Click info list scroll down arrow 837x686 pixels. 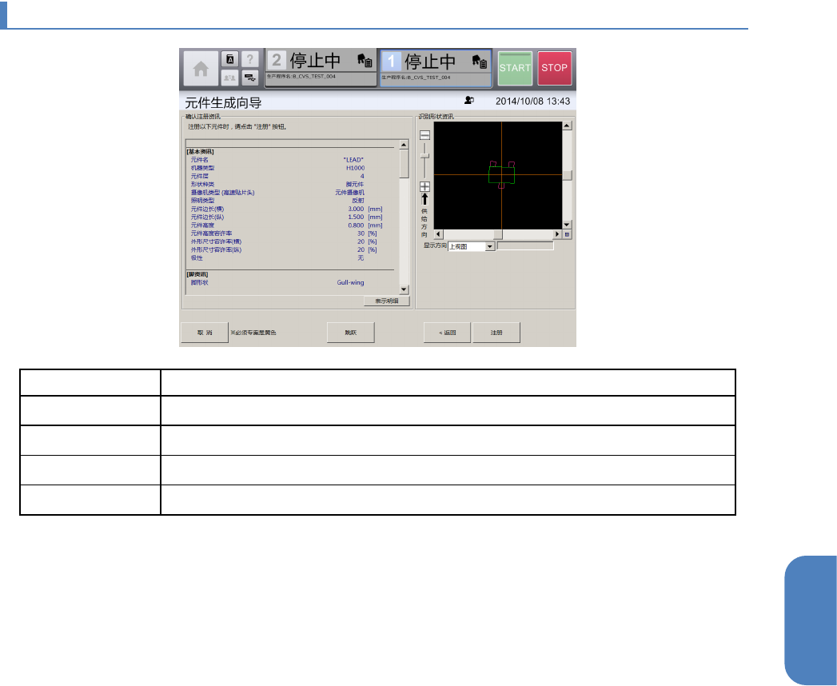404,289
